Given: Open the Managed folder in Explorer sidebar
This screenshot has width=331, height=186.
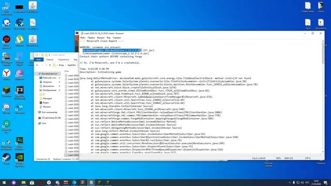Looking at the screenshot, I should coord(47,99).
